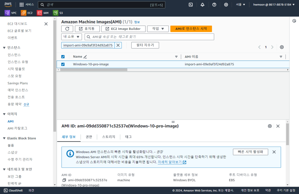Open the EC2 shortcut
The width and height of the screenshot is (299, 194).
coord(27,13)
